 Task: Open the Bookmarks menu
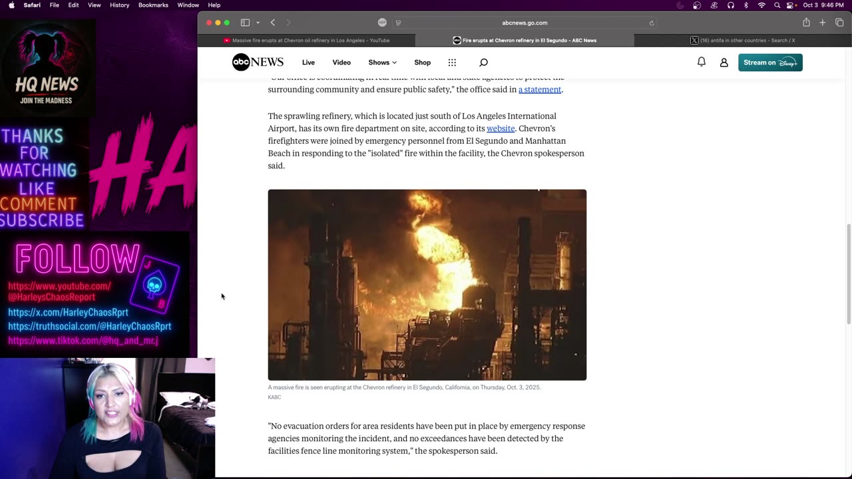pos(153,5)
